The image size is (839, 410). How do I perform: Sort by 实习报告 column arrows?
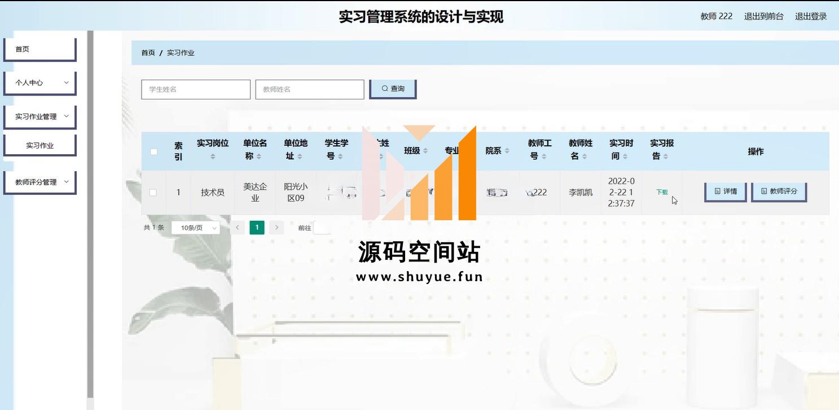click(x=666, y=156)
